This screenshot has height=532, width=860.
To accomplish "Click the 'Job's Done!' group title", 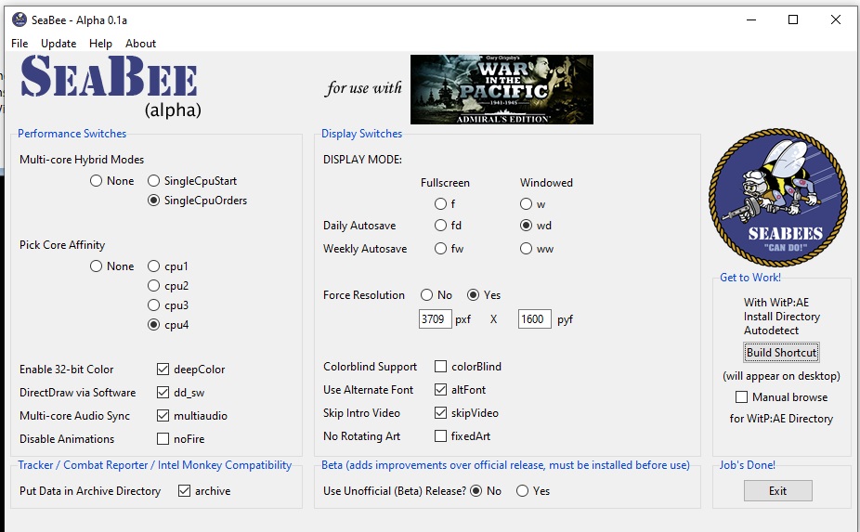I will tap(747, 465).
